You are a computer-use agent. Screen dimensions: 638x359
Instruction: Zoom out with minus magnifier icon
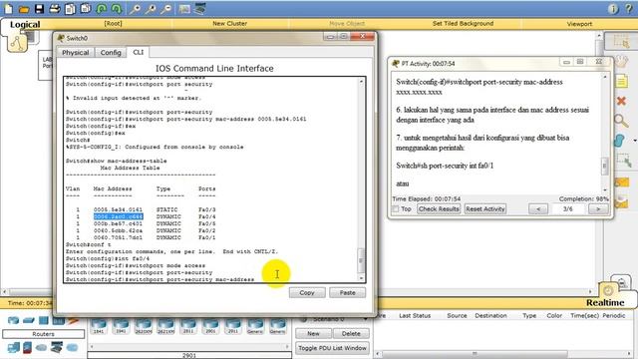point(165,9)
